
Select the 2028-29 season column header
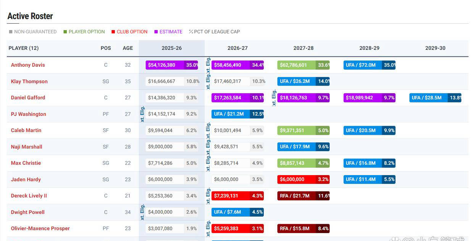point(369,48)
